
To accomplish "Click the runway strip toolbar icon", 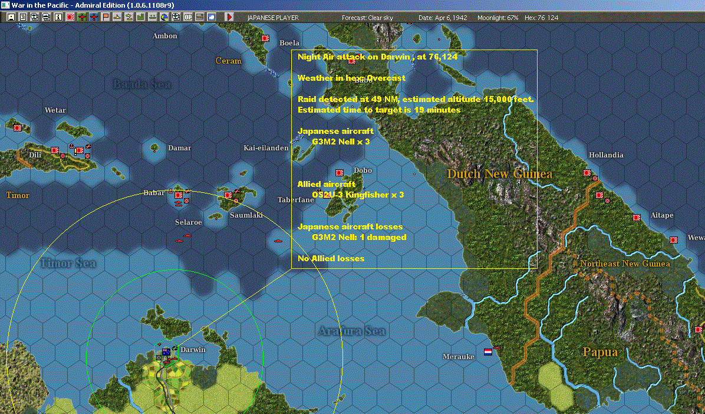I will click(200, 17).
